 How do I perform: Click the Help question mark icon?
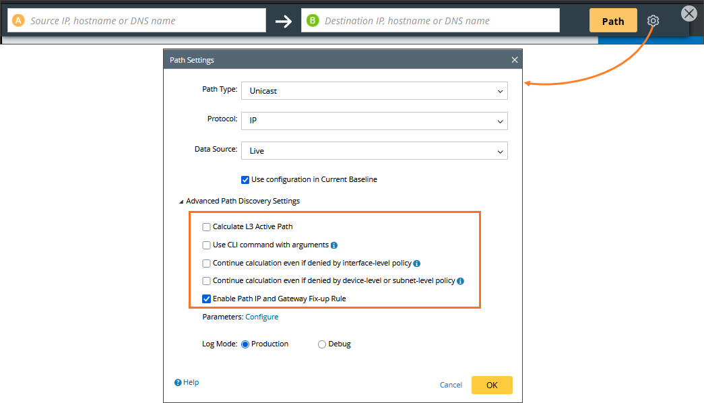point(178,383)
